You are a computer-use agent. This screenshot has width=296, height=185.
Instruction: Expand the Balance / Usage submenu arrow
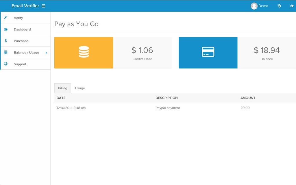coord(46,53)
